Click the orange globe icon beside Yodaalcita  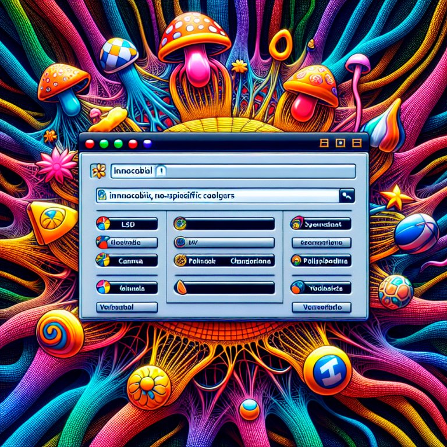click(297, 287)
